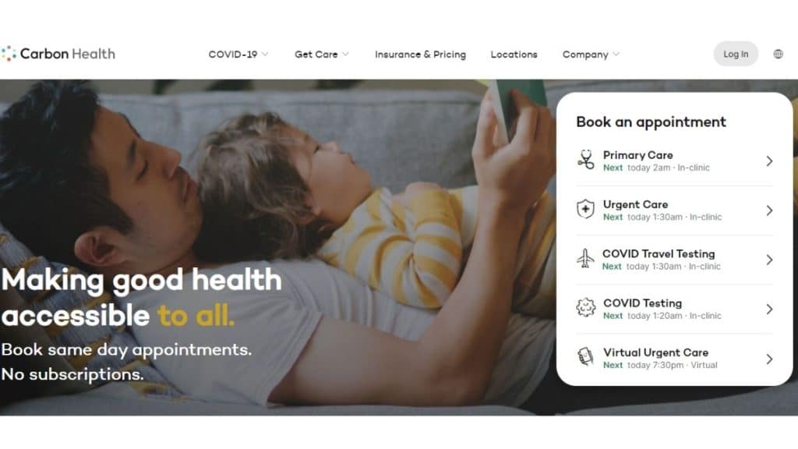Expand the COVID-19 dropdown menu
The width and height of the screenshot is (798, 449).
[238, 55]
